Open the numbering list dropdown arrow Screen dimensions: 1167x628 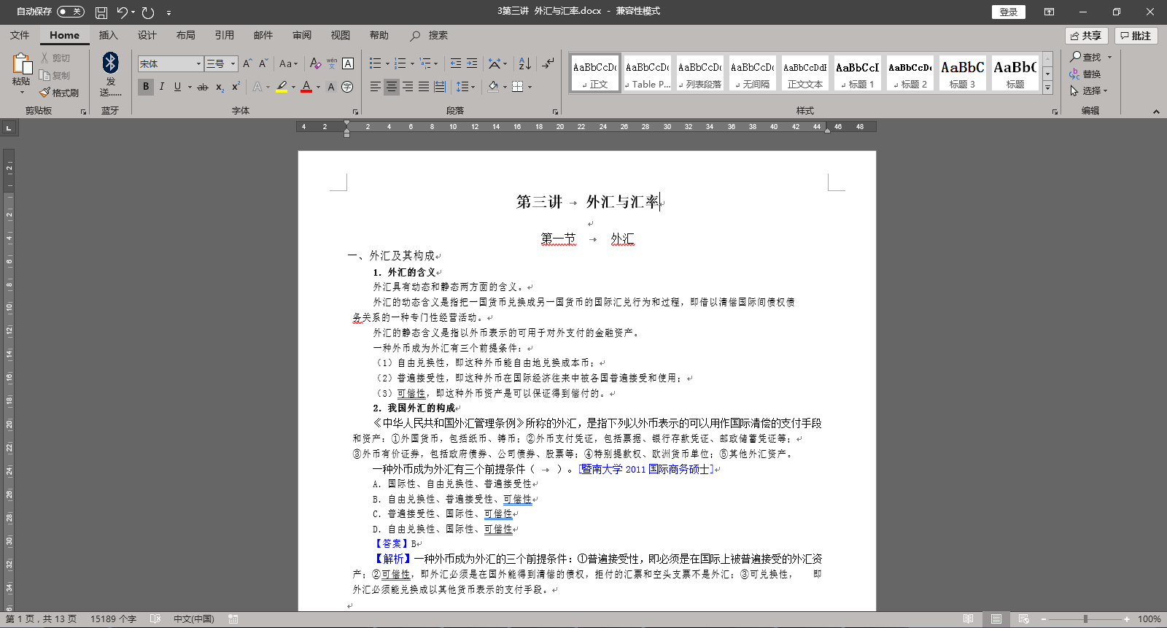pyautogui.click(x=412, y=63)
